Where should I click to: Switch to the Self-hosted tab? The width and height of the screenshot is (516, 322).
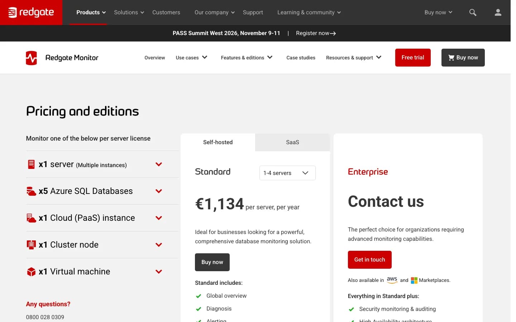click(218, 142)
